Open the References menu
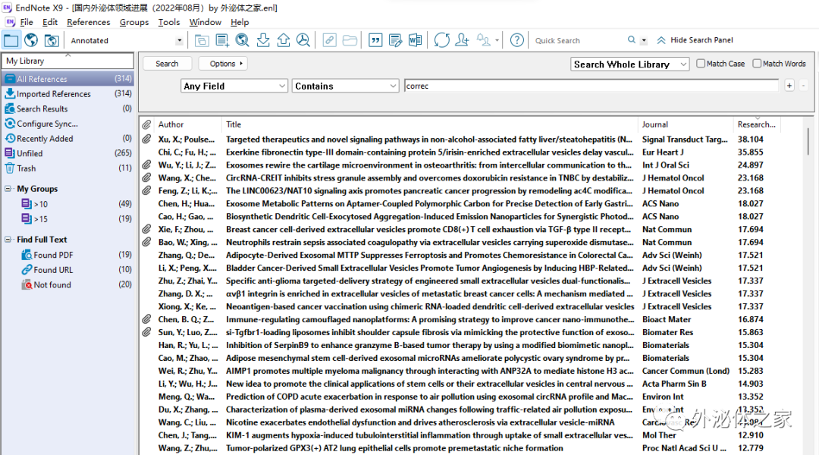Screen dimensions: 819x455 click(88, 22)
